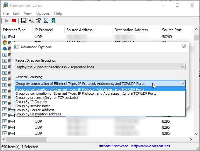Click the Advanced Options dialog title icon
Image resolution: width=200 pixels, height=151 pixels.
[x=16, y=47]
